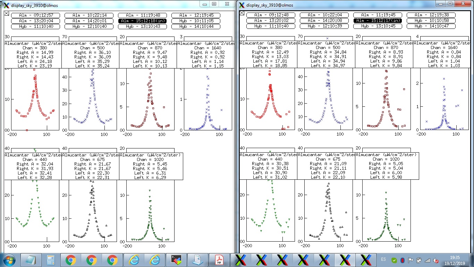This screenshot has height=267, width=474.
Task: Select Hyb - 12:10:40 in left window
Action: tap(90, 26)
